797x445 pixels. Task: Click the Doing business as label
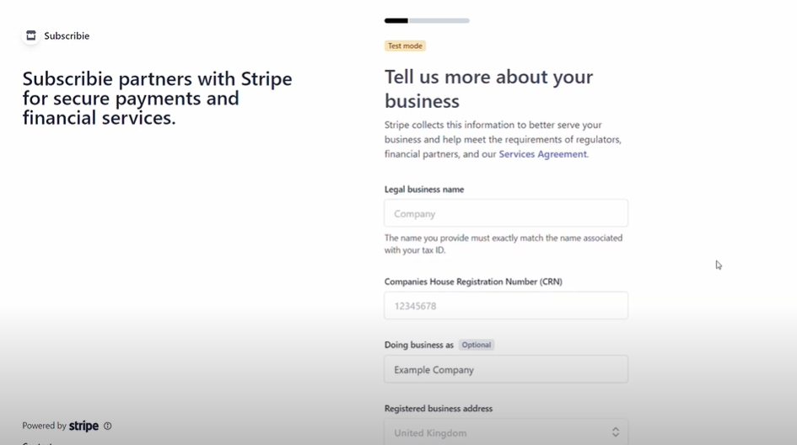point(419,345)
